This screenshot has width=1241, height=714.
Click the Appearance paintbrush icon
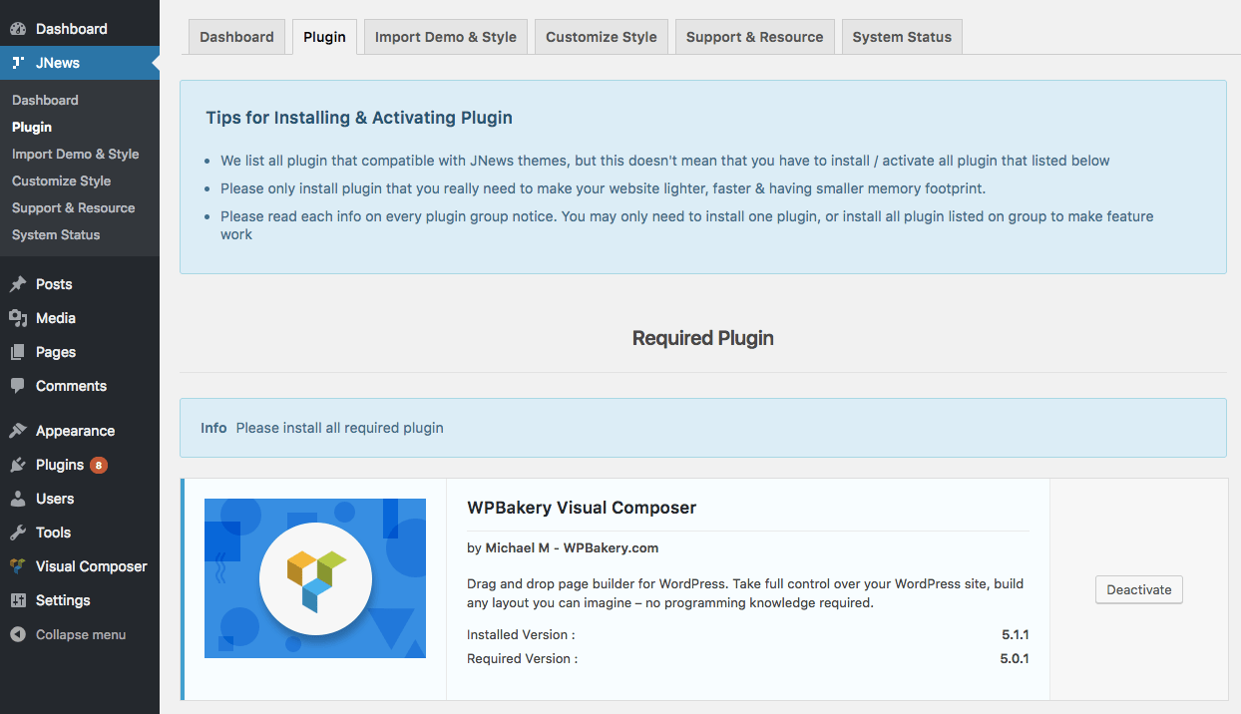18,431
